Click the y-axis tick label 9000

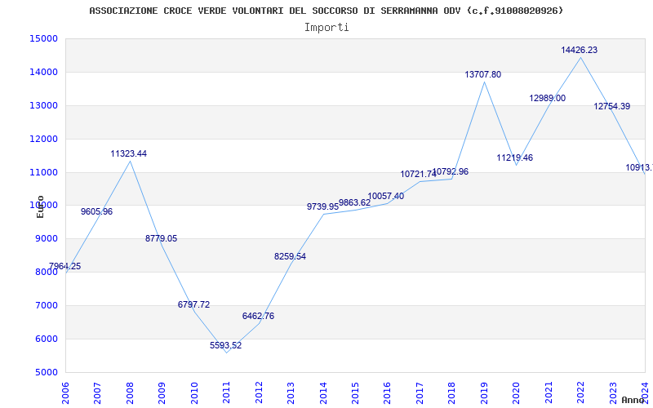47,239
